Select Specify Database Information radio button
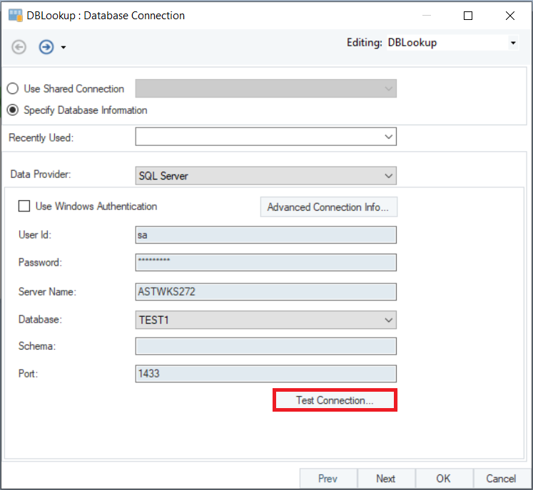533x490 pixels. [x=13, y=110]
